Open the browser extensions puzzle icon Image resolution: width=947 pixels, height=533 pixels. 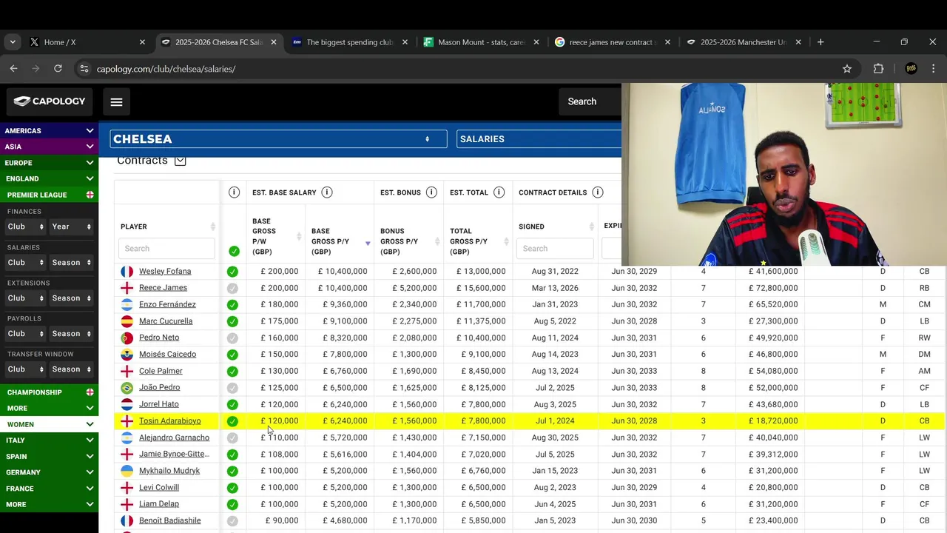(878, 69)
